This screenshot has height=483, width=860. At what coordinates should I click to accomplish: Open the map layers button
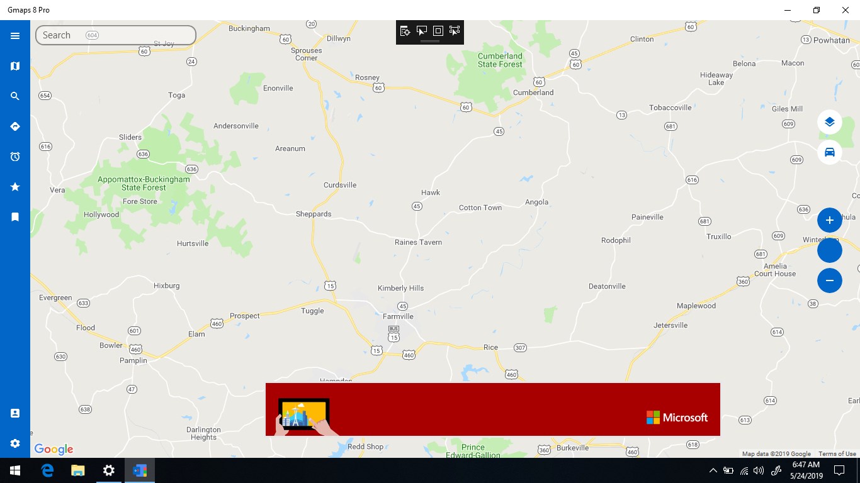coord(830,122)
